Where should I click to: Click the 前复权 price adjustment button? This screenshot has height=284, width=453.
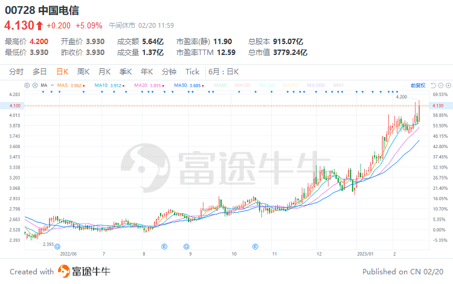tap(418, 86)
